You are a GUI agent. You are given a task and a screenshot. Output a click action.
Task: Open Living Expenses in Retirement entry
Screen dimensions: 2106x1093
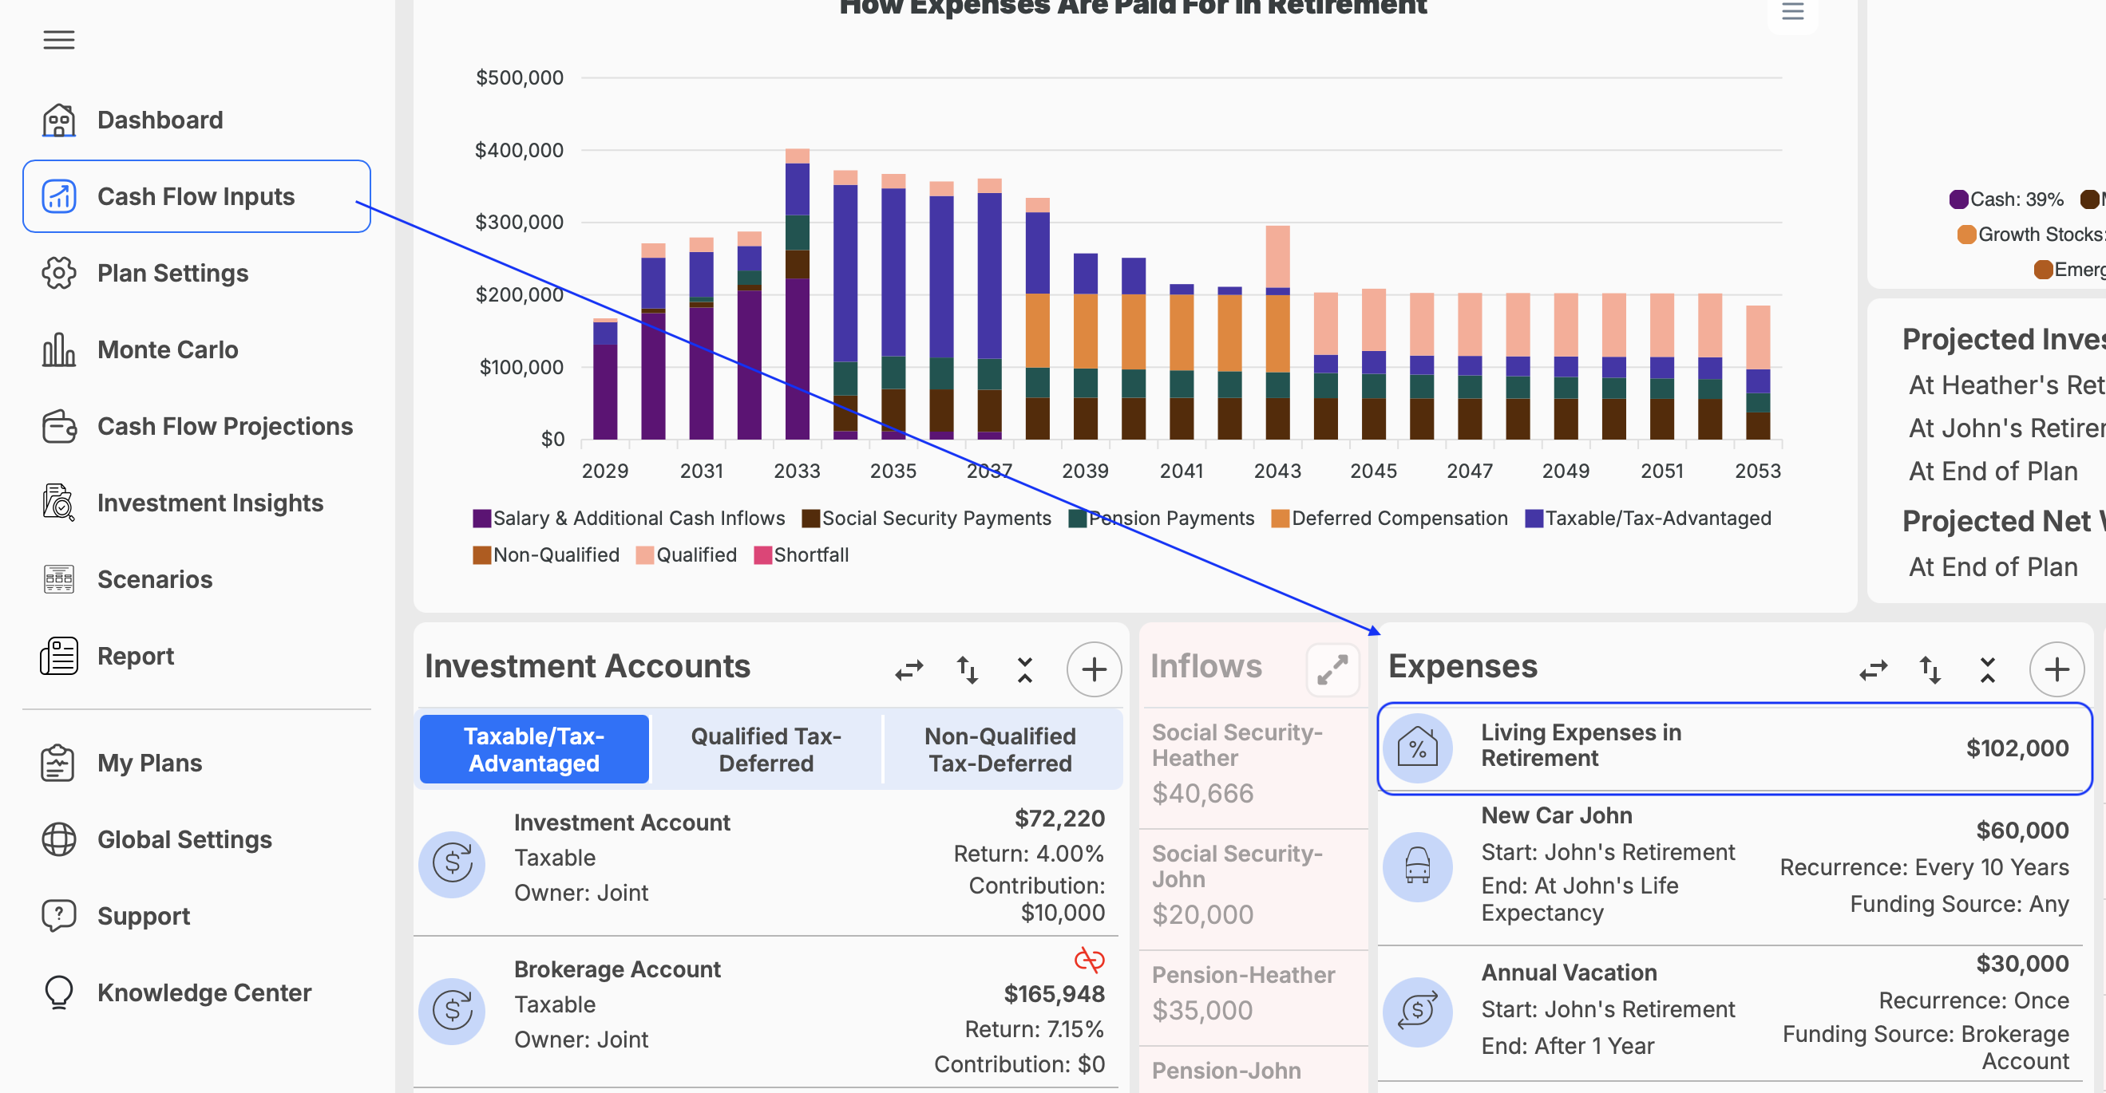[x=1734, y=748]
